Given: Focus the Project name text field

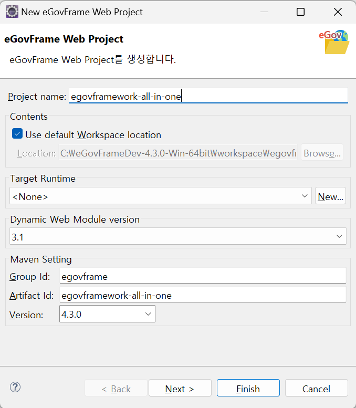Looking at the screenshot, I should coord(208,96).
